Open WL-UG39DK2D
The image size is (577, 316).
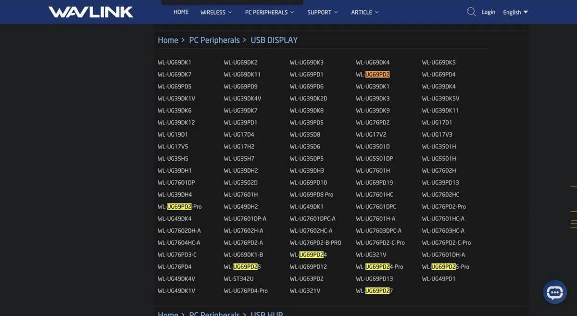pyautogui.click(x=309, y=99)
